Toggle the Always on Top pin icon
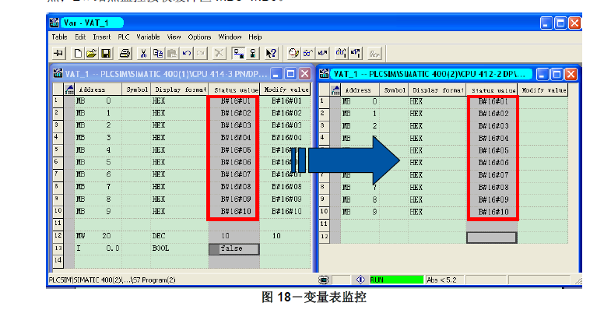 click(x=58, y=53)
